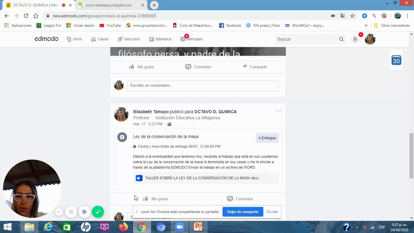Image resolution: width=414 pixels, height=233 pixels.
Task: Open the YouTube bookmark
Action: (110, 25)
